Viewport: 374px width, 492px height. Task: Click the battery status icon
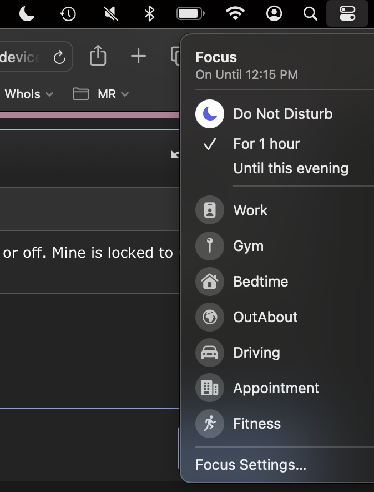(x=190, y=14)
